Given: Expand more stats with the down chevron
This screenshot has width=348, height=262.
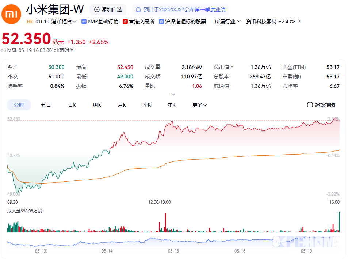Looking at the screenshot, I should (x=173, y=94).
